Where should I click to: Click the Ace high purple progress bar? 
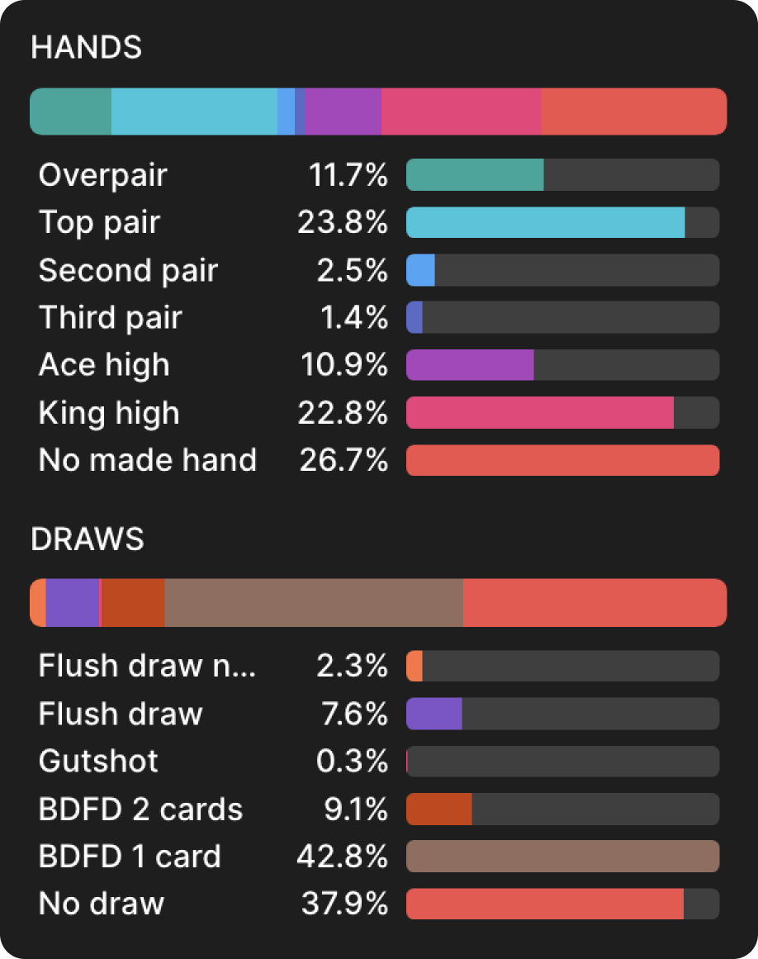(x=470, y=365)
